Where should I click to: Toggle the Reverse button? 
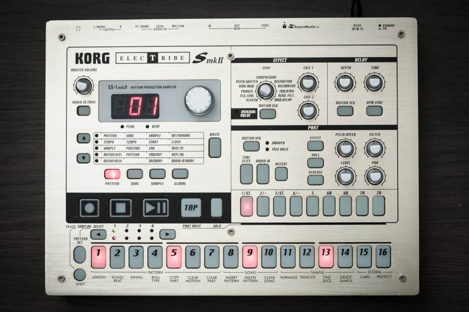(x=315, y=180)
